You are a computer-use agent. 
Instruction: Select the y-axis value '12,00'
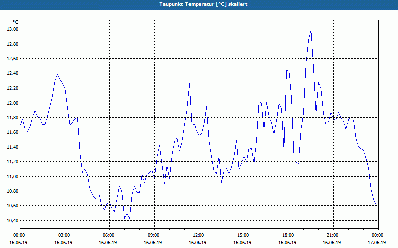(13, 103)
